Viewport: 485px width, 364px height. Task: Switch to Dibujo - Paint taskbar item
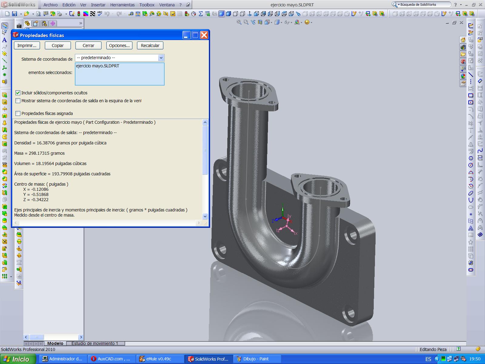click(x=257, y=359)
